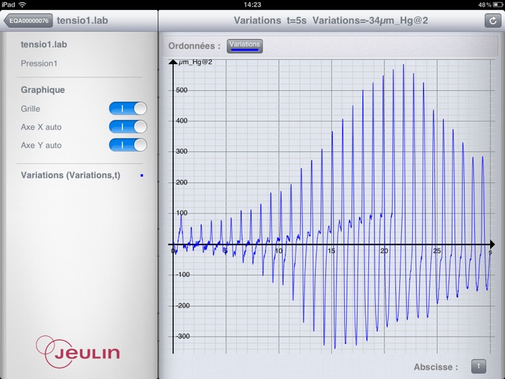505x379 pixels.
Task: Tap the Wi-Fi icon in the status bar
Action: pos(22,5)
